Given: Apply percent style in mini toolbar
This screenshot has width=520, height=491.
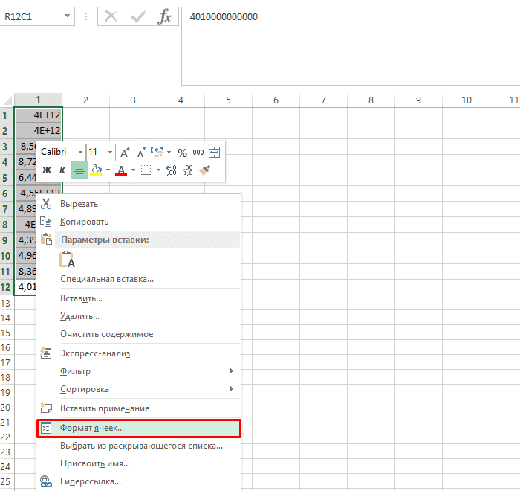Looking at the screenshot, I should tap(182, 153).
